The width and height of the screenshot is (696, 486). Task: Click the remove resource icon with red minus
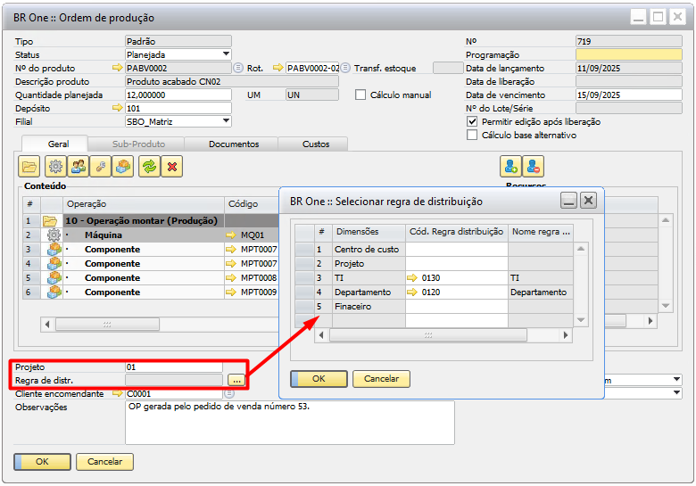click(534, 166)
